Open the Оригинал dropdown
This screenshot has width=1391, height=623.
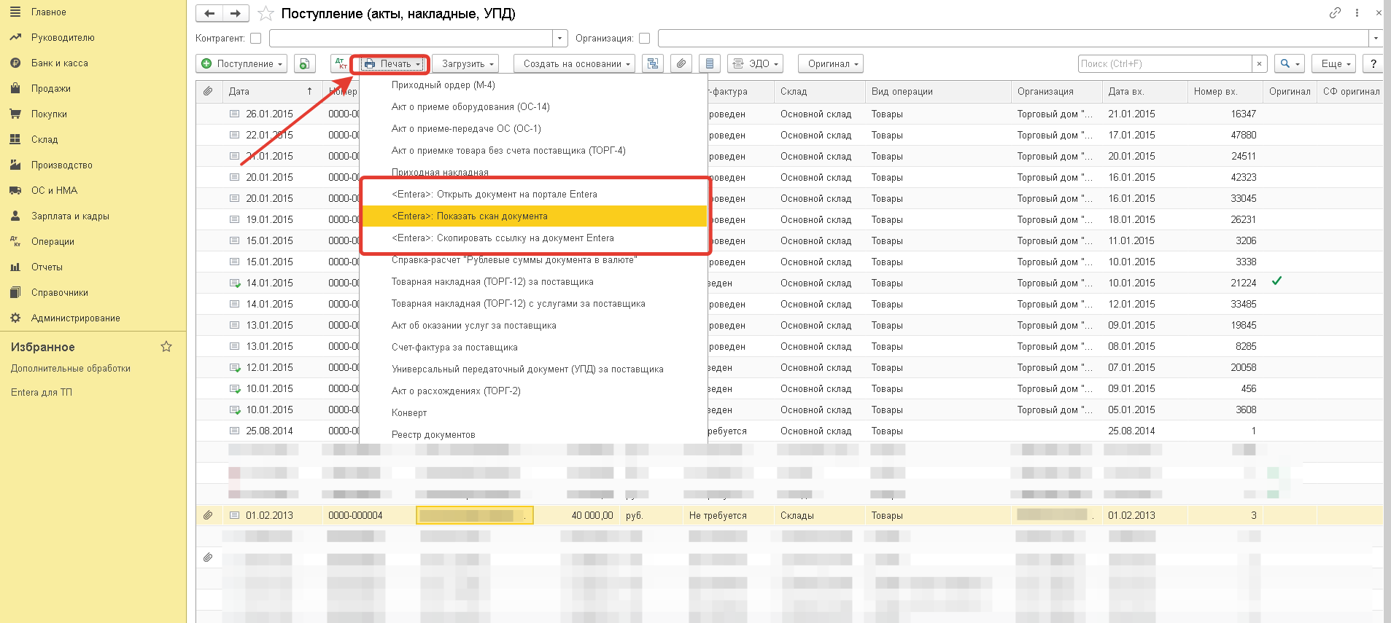[x=831, y=63]
